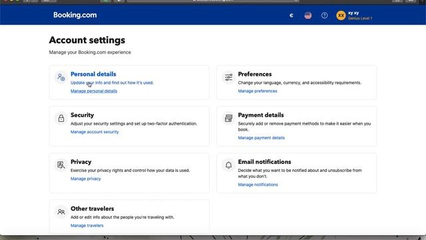The height and width of the screenshot is (240, 426).
Task: Open the Manage account security link
Action: click(95, 132)
